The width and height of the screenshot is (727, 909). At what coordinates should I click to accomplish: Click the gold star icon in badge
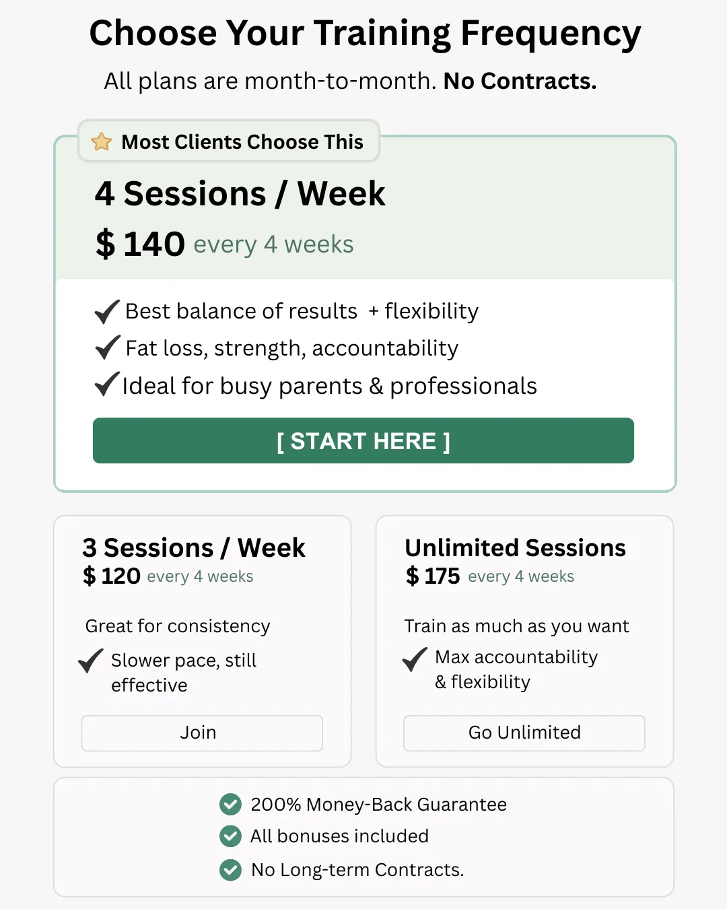[x=102, y=141]
